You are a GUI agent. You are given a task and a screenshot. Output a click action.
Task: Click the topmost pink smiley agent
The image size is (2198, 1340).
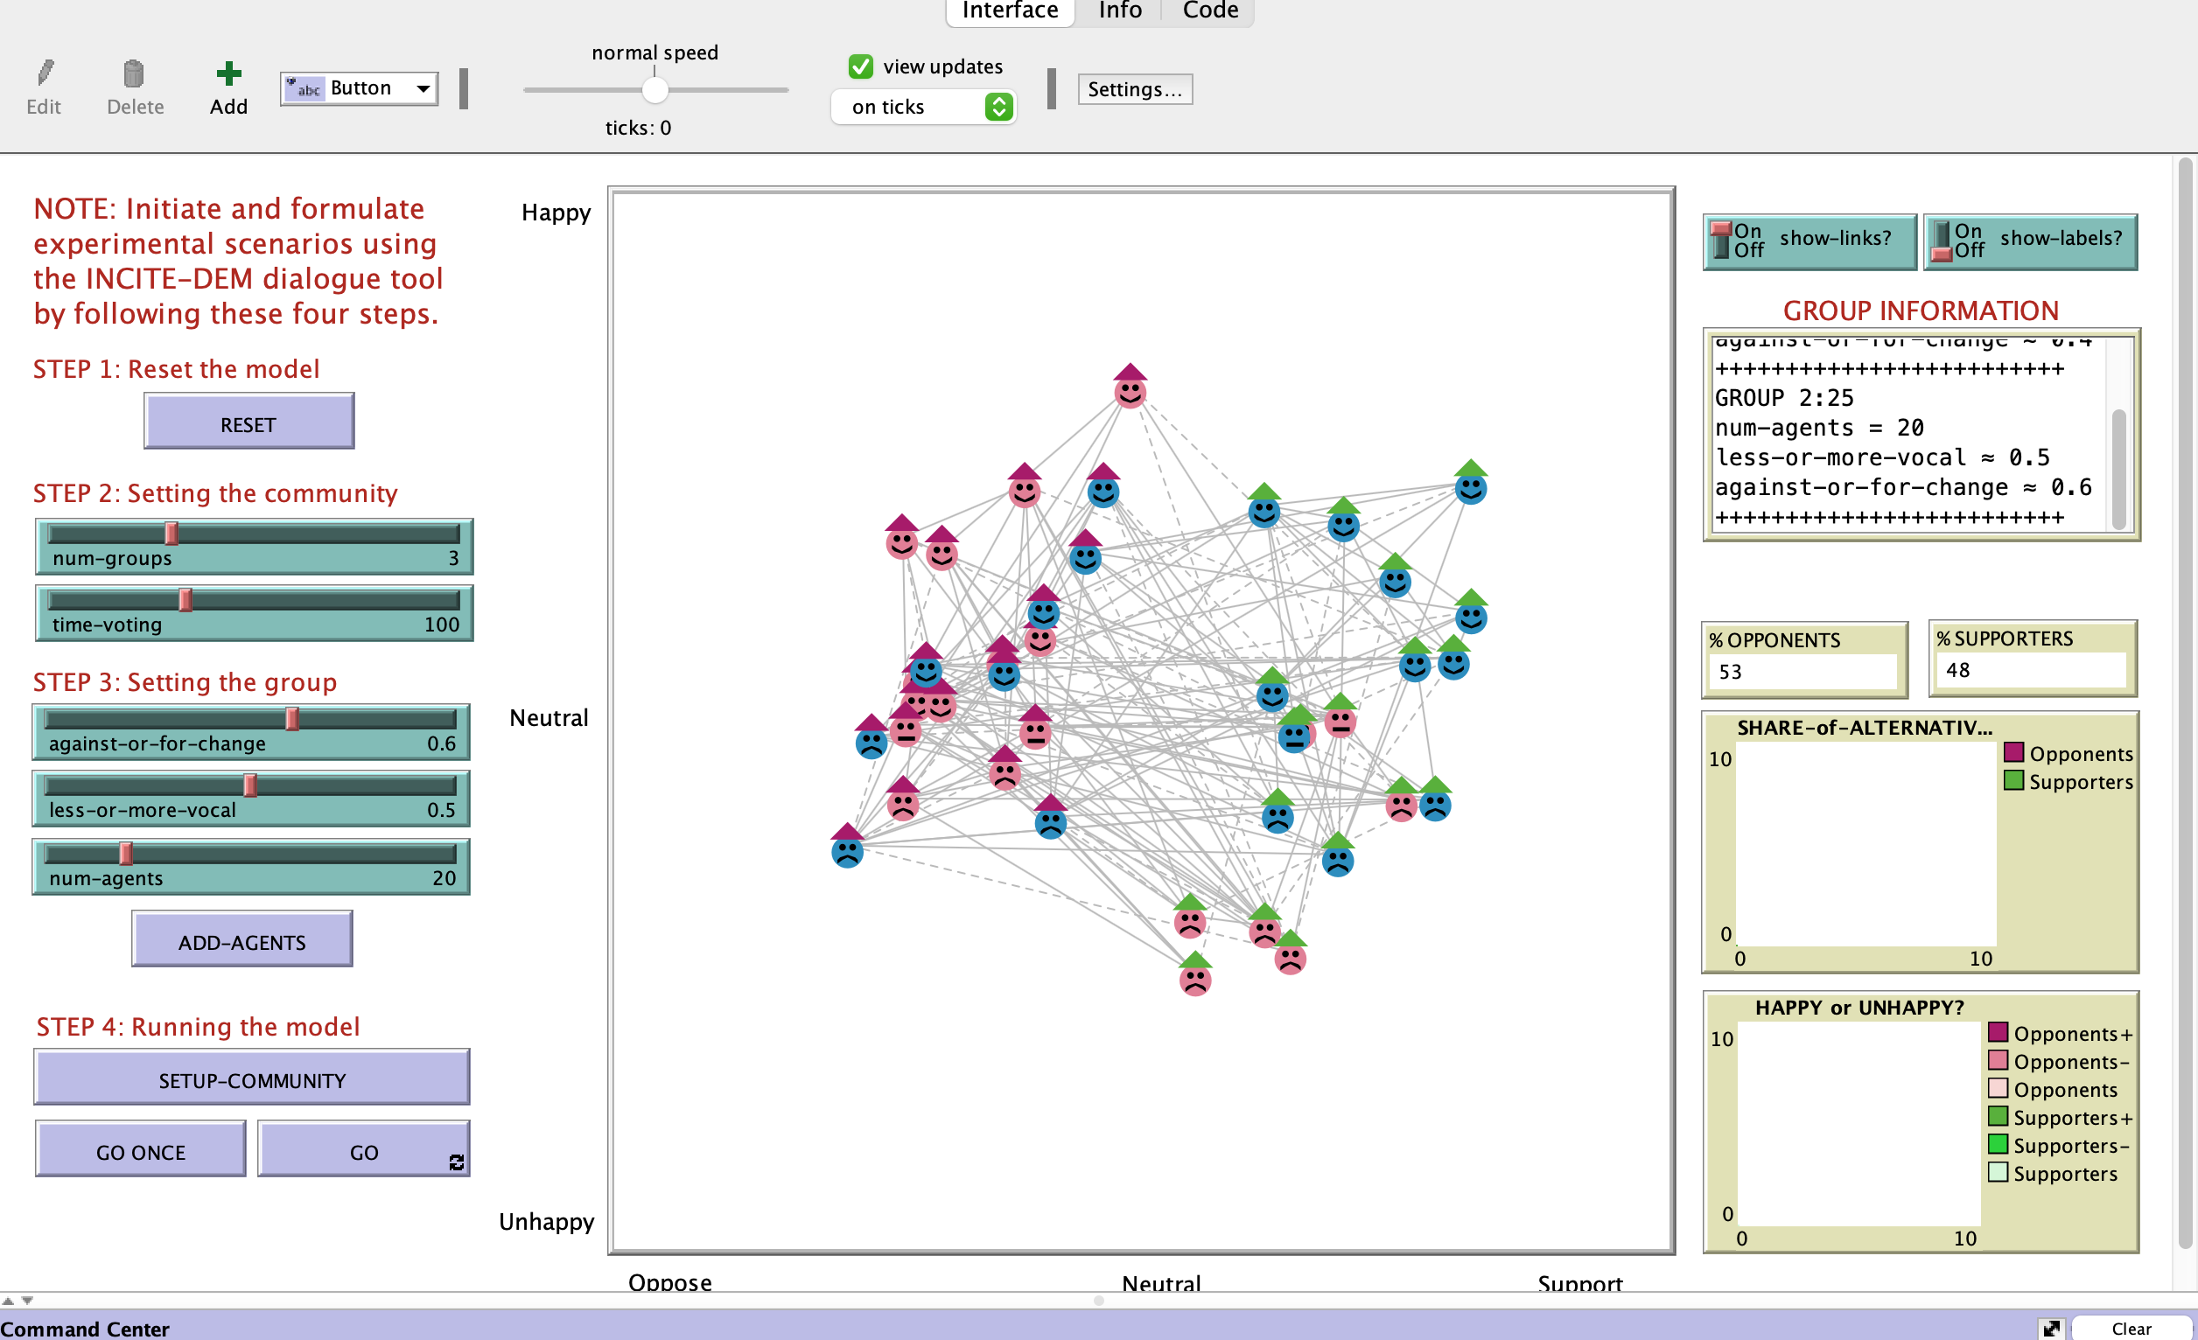pos(1130,390)
